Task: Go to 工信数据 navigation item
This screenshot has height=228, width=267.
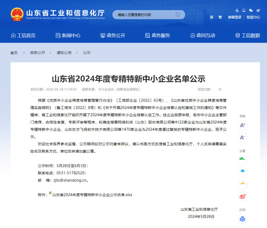Action: click(x=248, y=36)
